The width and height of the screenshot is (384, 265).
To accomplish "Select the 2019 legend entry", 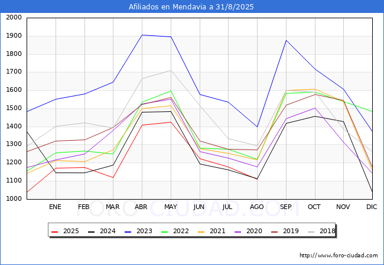I will [285, 231].
